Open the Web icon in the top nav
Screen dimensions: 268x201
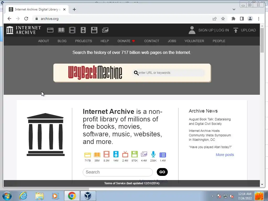coord(50,30)
